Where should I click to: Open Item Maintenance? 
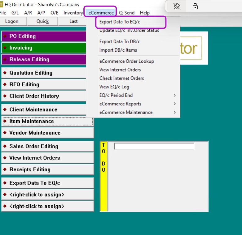tap(48, 121)
